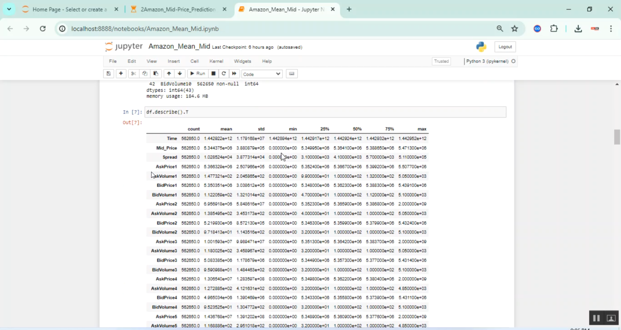Switch to the 2Amazon_Mid-Price_Prediction tab
Image resolution: width=621 pixels, height=330 pixels.
178,9
